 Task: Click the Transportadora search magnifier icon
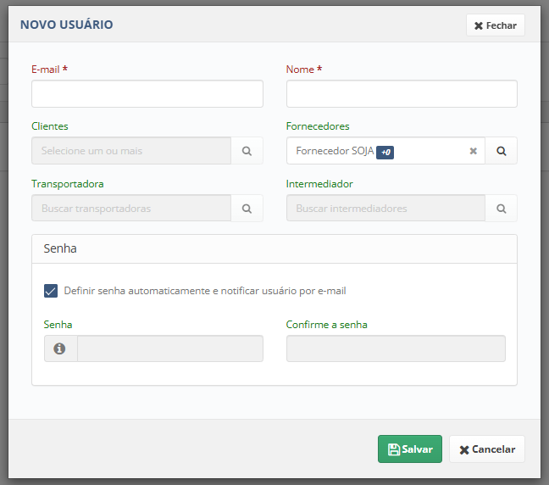(x=247, y=209)
